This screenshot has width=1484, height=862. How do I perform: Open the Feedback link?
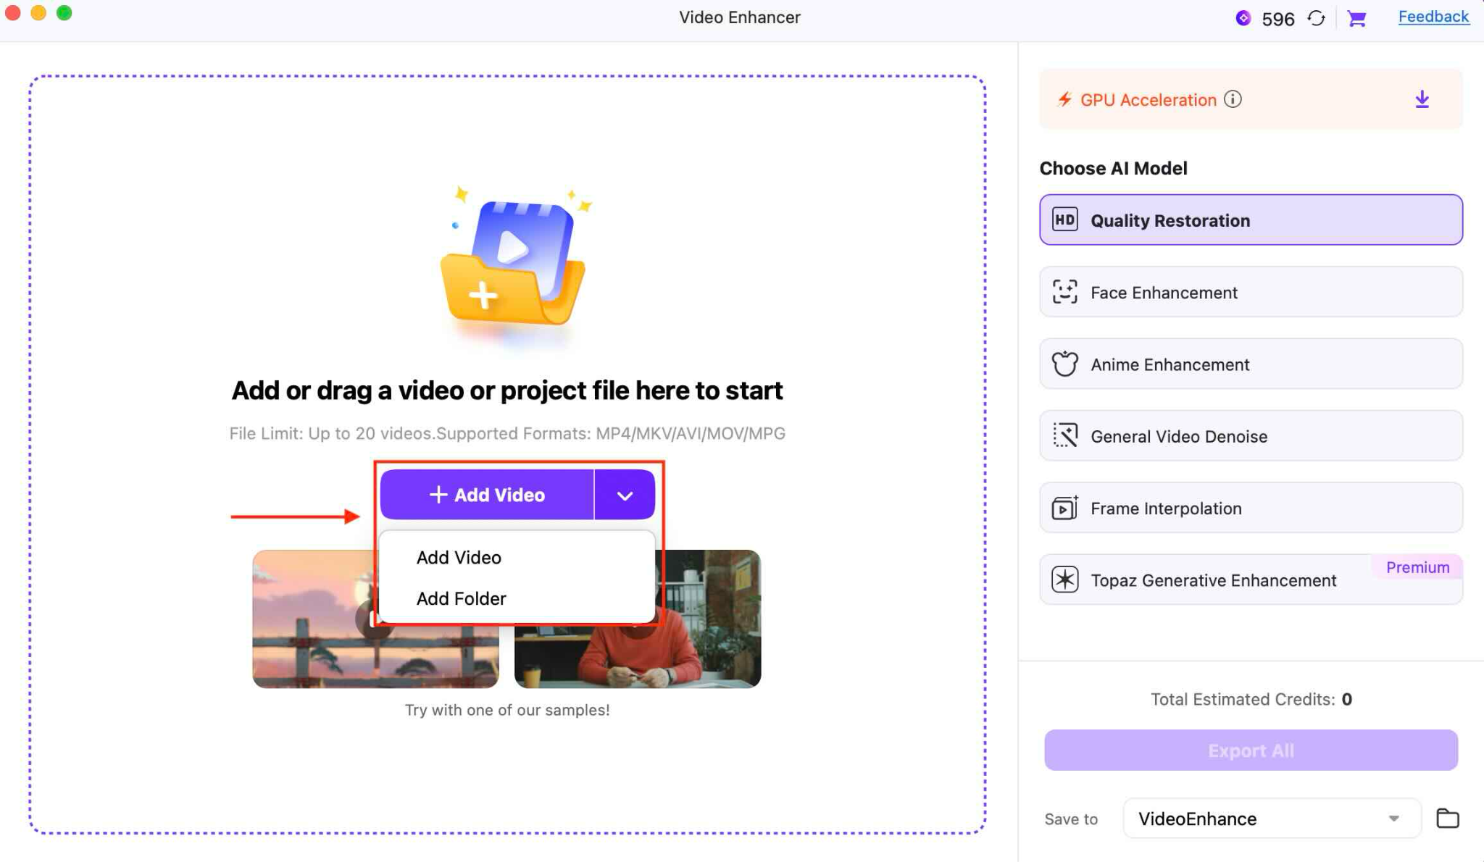pos(1433,16)
